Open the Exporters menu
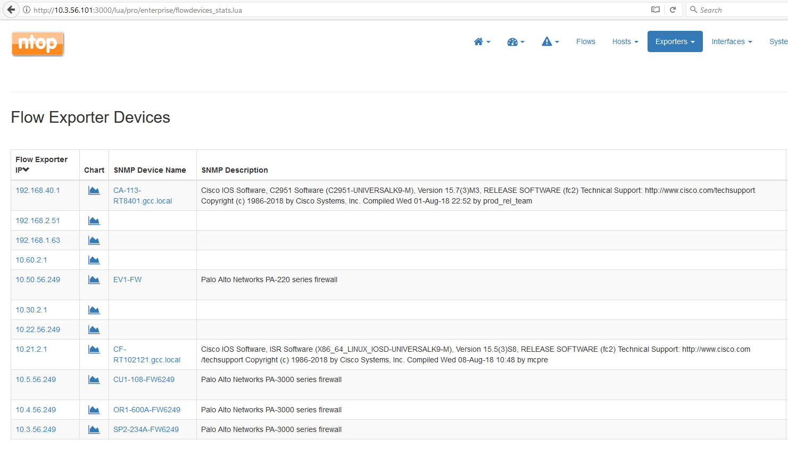The image size is (788, 449). (x=675, y=41)
